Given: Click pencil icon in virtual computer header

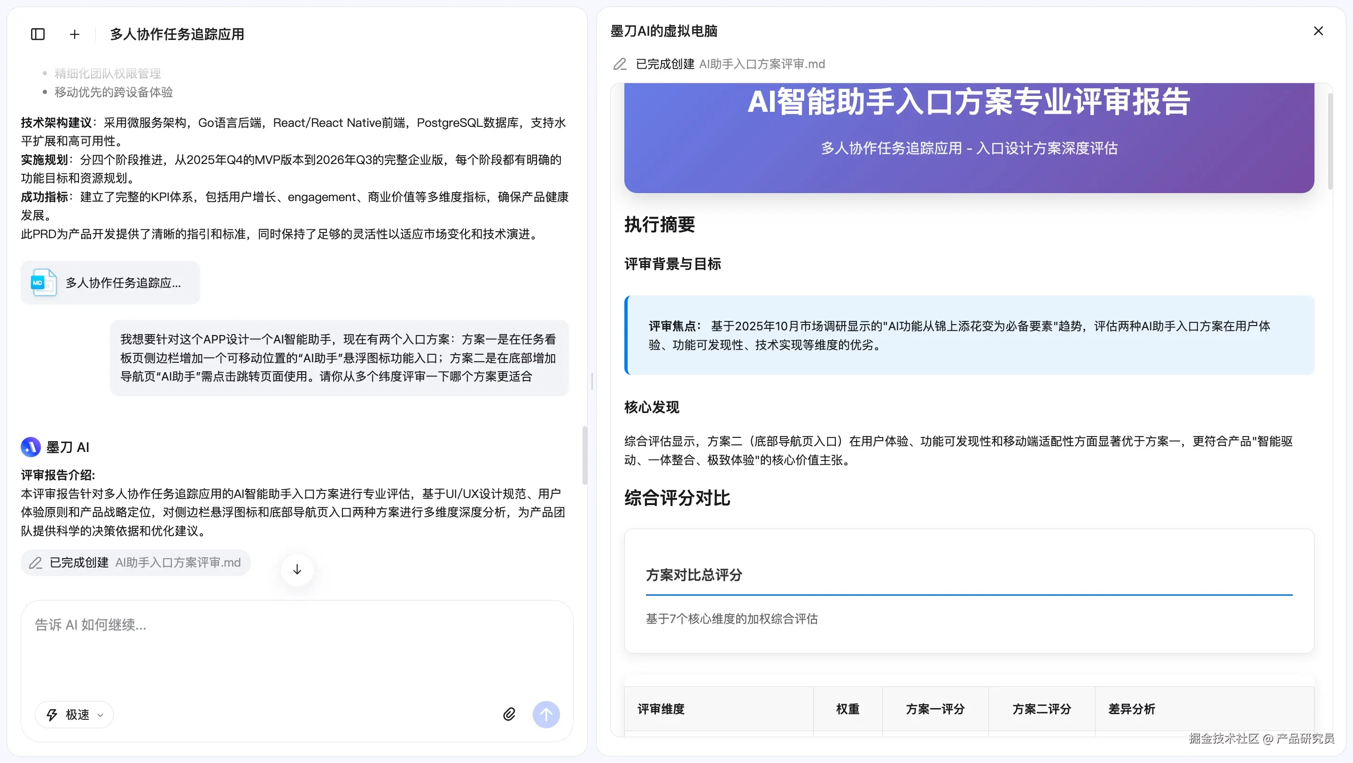Looking at the screenshot, I should click(x=620, y=64).
